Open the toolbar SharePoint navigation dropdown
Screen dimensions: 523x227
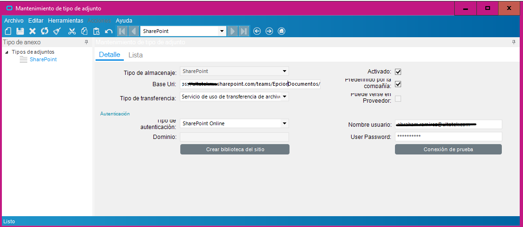click(221, 32)
